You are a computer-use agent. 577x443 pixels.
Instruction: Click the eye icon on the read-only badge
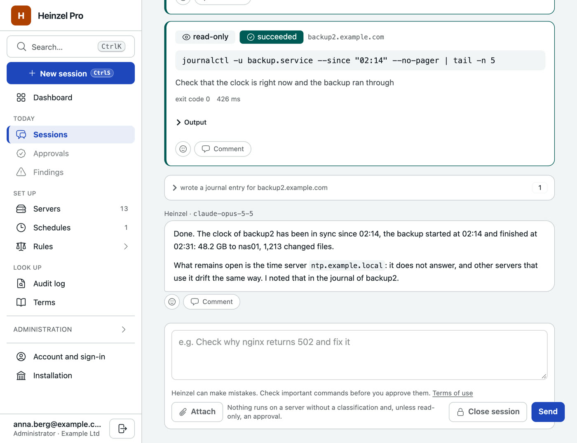point(186,37)
